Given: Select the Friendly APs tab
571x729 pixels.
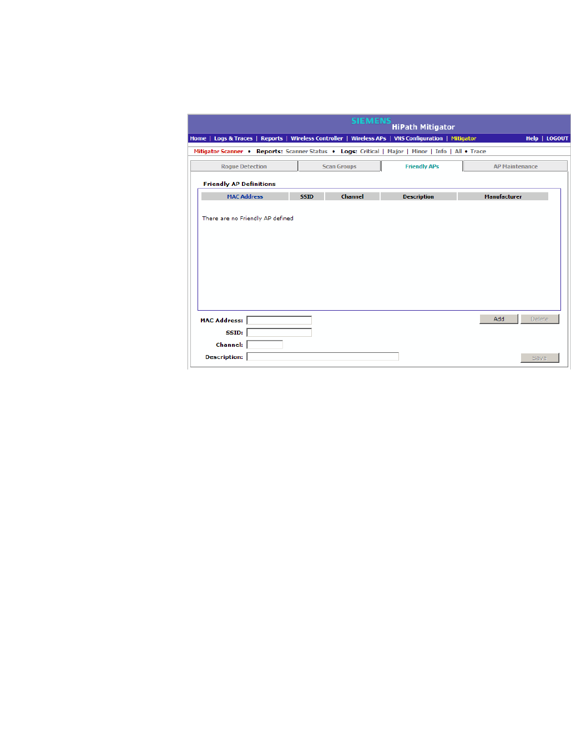Looking at the screenshot, I should (422, 166).
